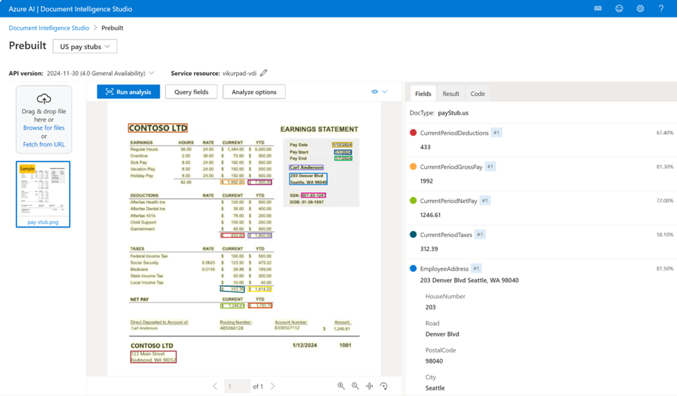Toggle the layer visibility eye icon

click(374, 92)
